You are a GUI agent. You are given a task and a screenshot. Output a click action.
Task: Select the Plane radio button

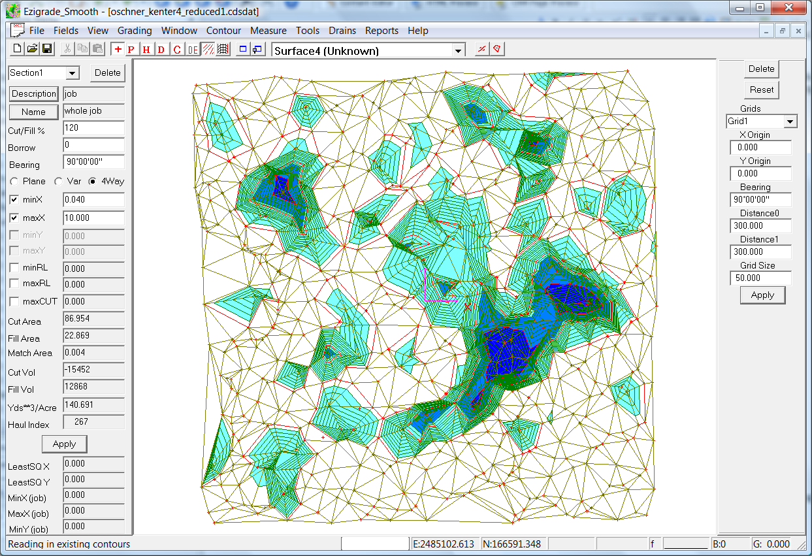point(14,181)
